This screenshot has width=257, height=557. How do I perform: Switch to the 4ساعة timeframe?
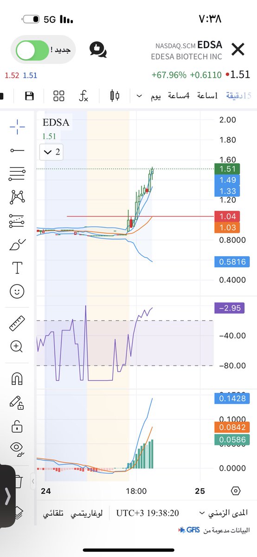pyautogui.click(x=178, y=96)
